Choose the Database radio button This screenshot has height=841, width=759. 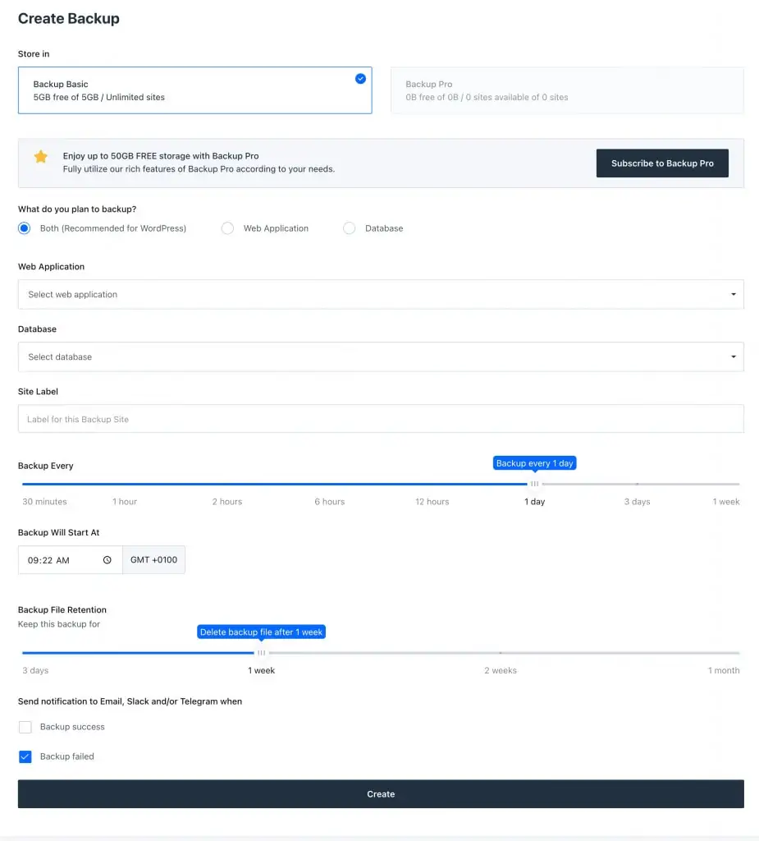click(349, 228)
